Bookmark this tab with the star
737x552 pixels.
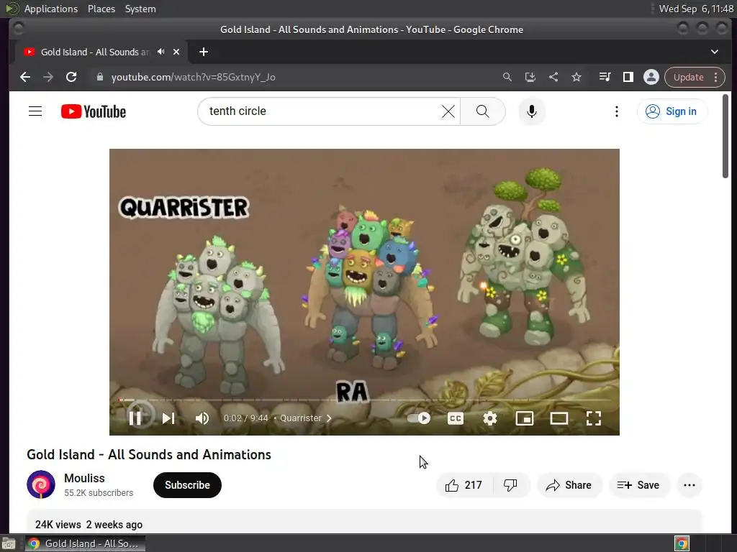(577, 77)
